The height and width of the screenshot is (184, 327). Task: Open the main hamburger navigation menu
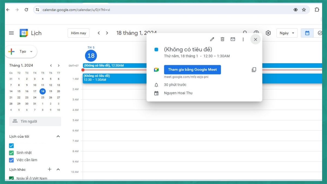pyautogui.click(x=11, y=33)
